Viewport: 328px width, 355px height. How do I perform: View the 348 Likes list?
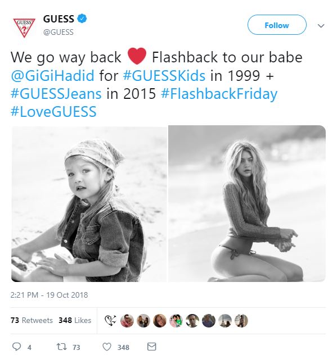click(75, 320)
